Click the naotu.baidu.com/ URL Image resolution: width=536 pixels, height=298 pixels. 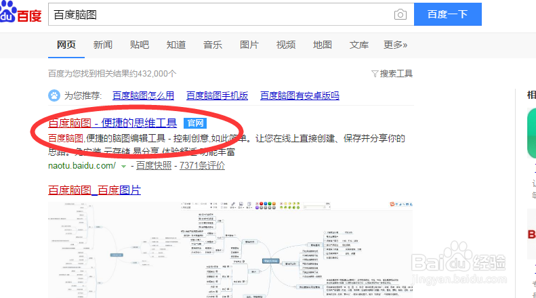point(82,166)
